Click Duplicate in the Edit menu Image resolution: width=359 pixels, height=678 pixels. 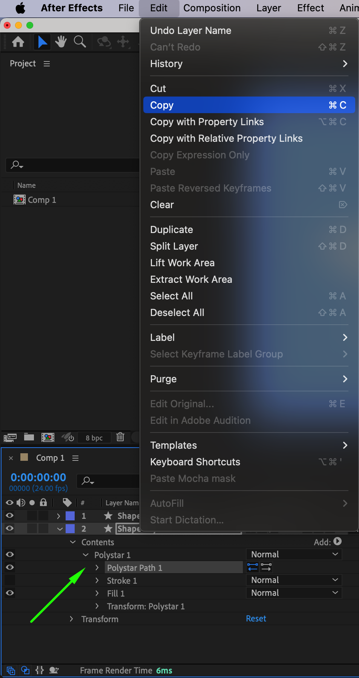point(172,230)
